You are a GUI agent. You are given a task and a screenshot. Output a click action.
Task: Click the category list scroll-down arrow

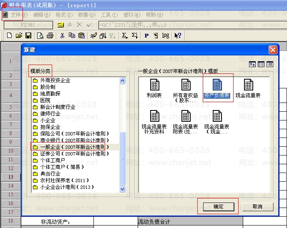click(123, 189)
